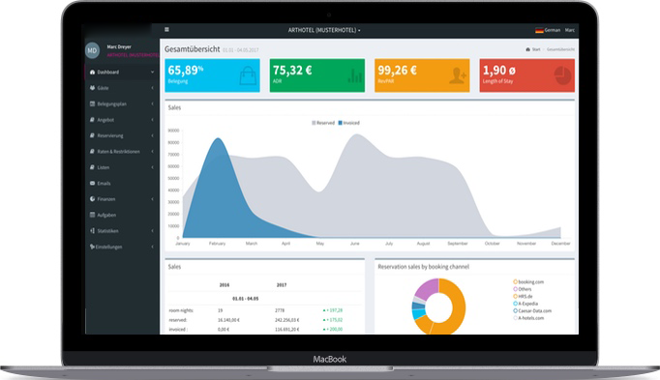Screen dimensions: 660x380
Task: Click the Belegungsplan calendar icon
Action: 92,103
